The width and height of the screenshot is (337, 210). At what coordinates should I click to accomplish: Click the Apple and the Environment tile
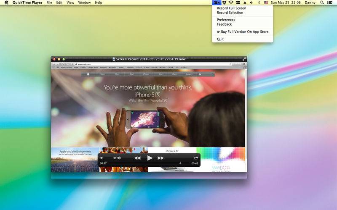[x=75, y=160]
